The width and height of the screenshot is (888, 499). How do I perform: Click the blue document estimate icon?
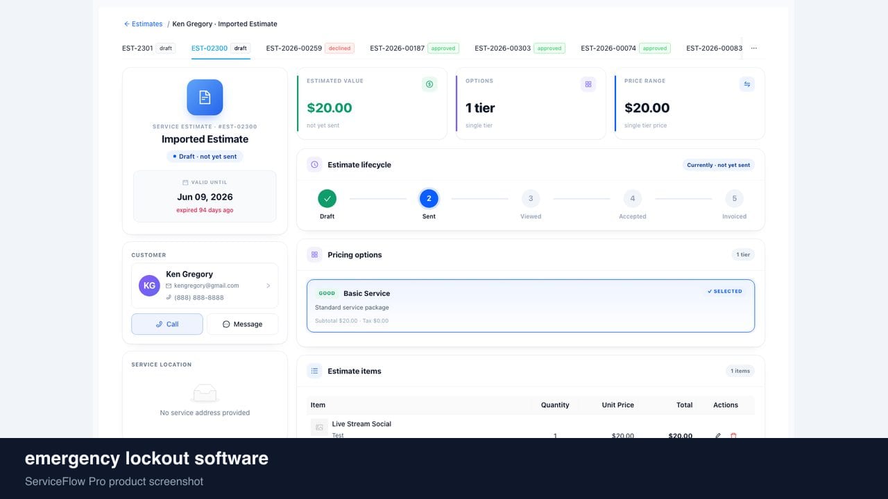205,97
